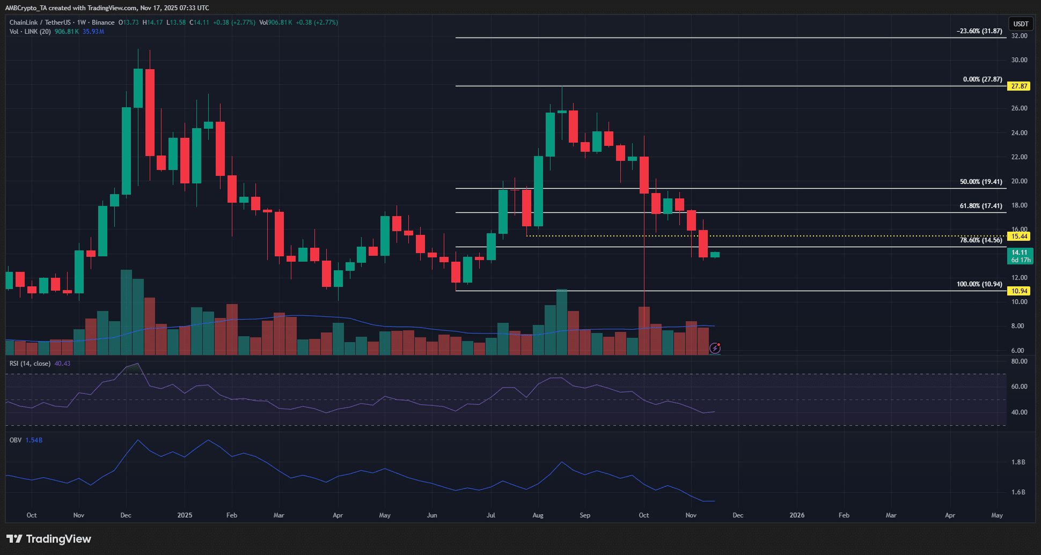The image size is (1041, 555).
Task: Select the -23.60% (31.87) Fibonacci extension label
Action: [x=979, y=31]
